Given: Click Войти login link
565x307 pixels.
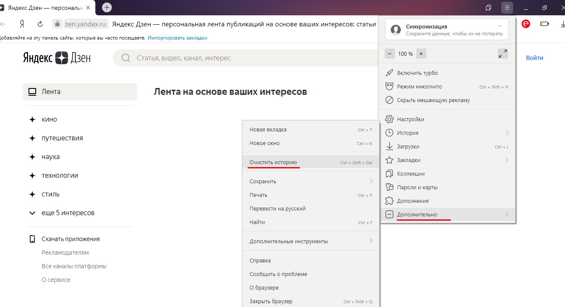Looking at the screenshot, I should click(x=534, y=58).
